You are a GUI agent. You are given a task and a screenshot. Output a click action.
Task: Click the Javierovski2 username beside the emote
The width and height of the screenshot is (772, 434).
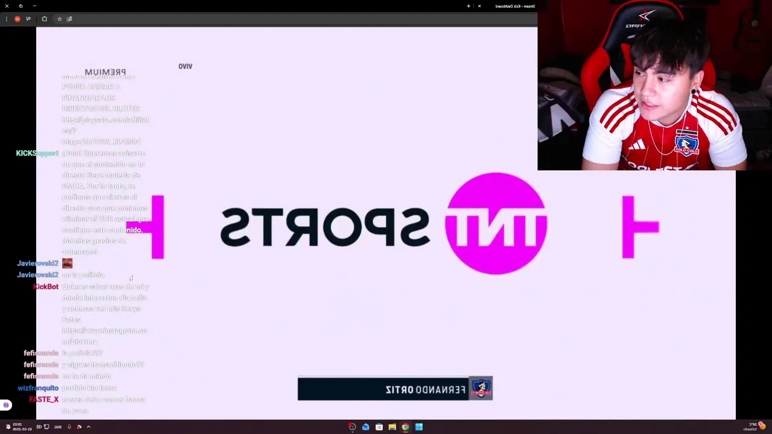37,263
